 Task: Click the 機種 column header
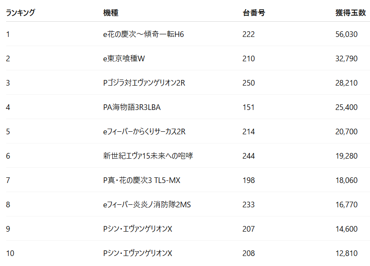click(x=111, y=13)
